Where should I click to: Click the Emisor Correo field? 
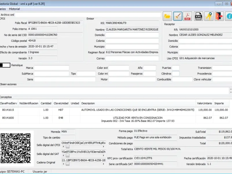pos(132,58)
